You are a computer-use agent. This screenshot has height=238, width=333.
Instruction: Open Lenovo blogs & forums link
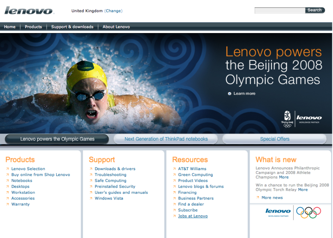[x=201, y=186]
